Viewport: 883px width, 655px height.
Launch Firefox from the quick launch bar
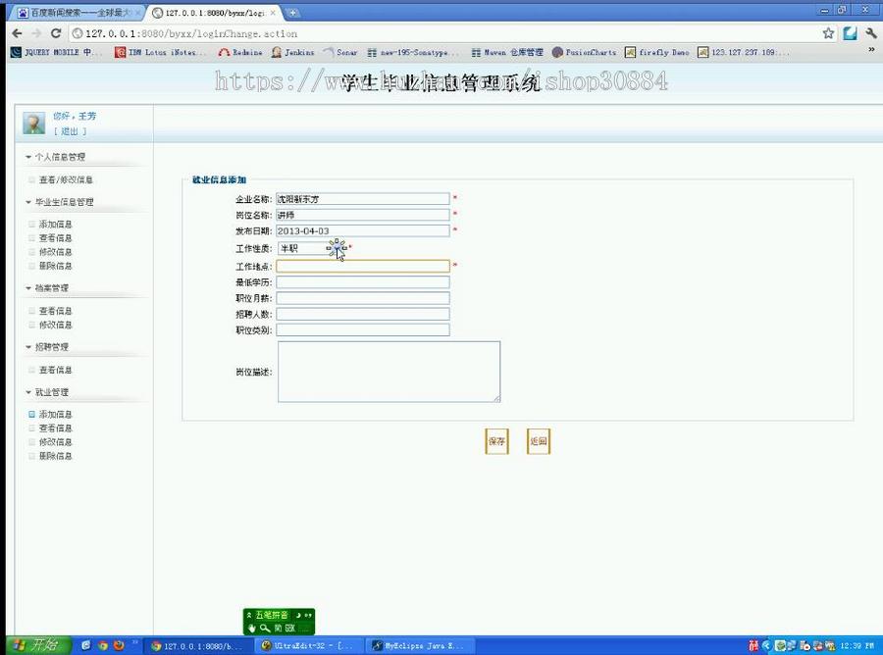pos(119,645)
